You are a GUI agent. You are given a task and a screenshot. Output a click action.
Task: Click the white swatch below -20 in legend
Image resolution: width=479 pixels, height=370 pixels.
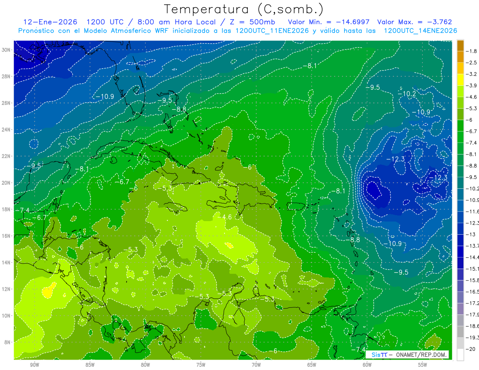pyautogui.click(x=460, y=354)
